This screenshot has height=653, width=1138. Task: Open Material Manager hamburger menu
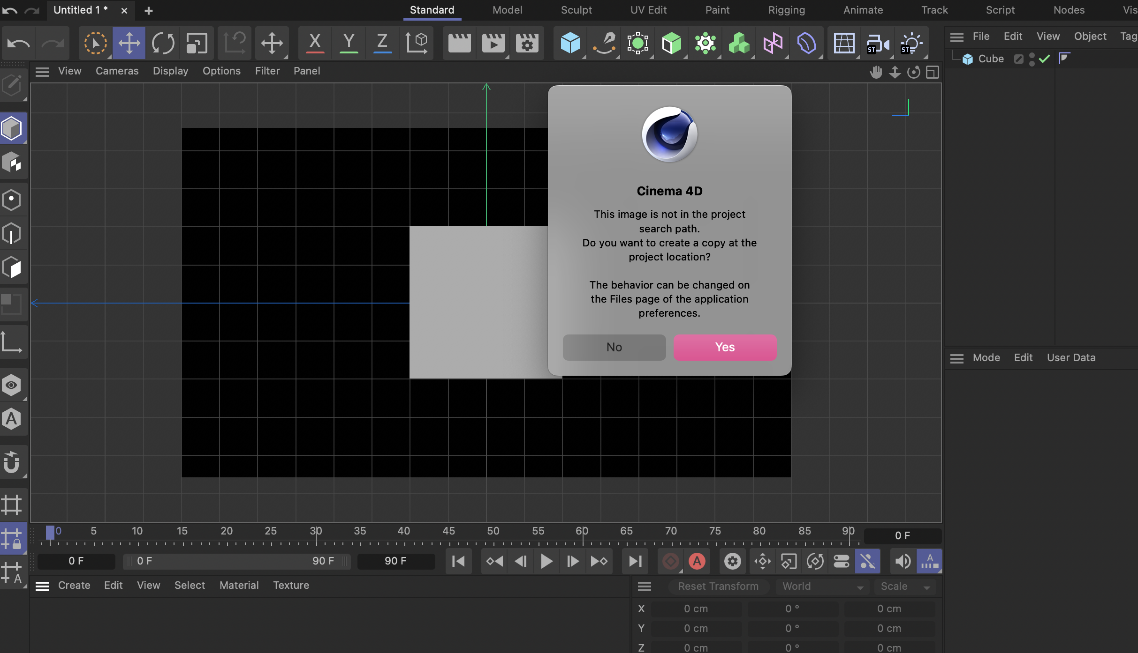[42, 586]
